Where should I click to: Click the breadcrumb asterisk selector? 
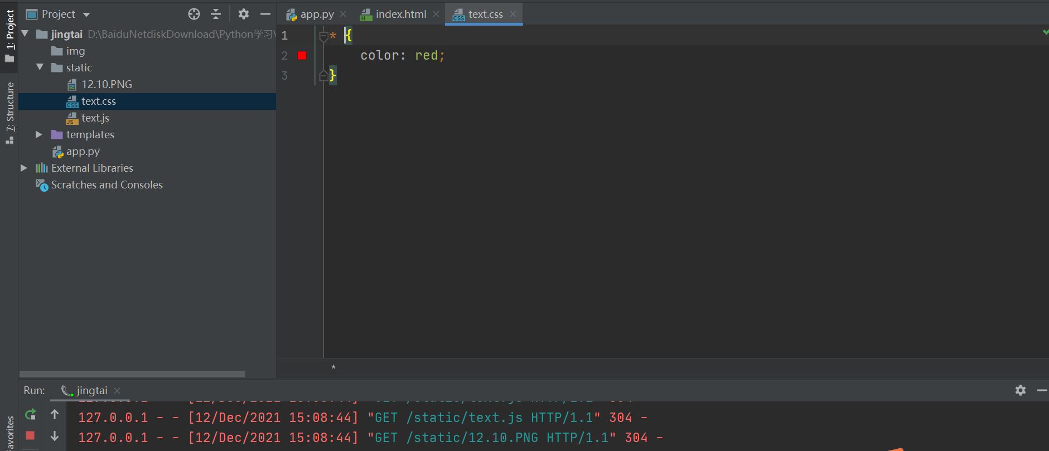click(333, 367)
